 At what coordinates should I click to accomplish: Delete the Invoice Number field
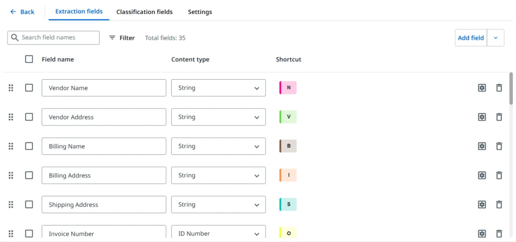[x=499, y=233]
